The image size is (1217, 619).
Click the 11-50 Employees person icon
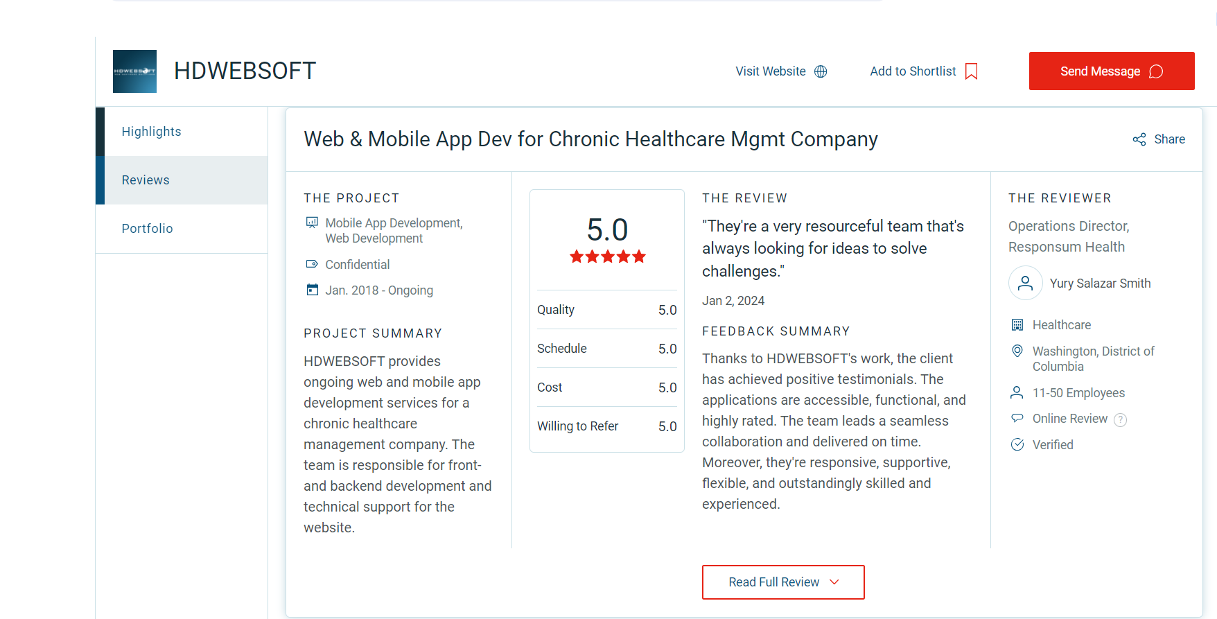1017,393
